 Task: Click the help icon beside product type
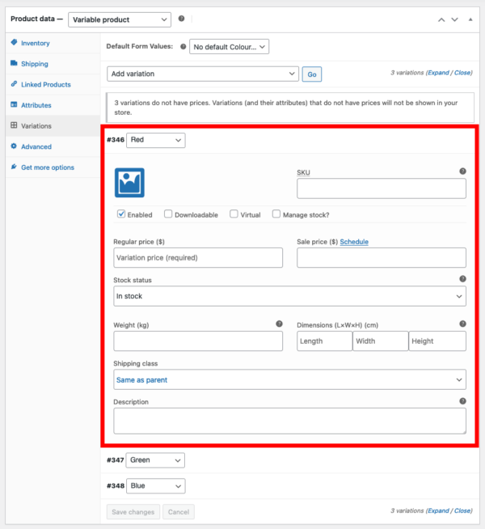pyautogui.click(x=181, y=19)
